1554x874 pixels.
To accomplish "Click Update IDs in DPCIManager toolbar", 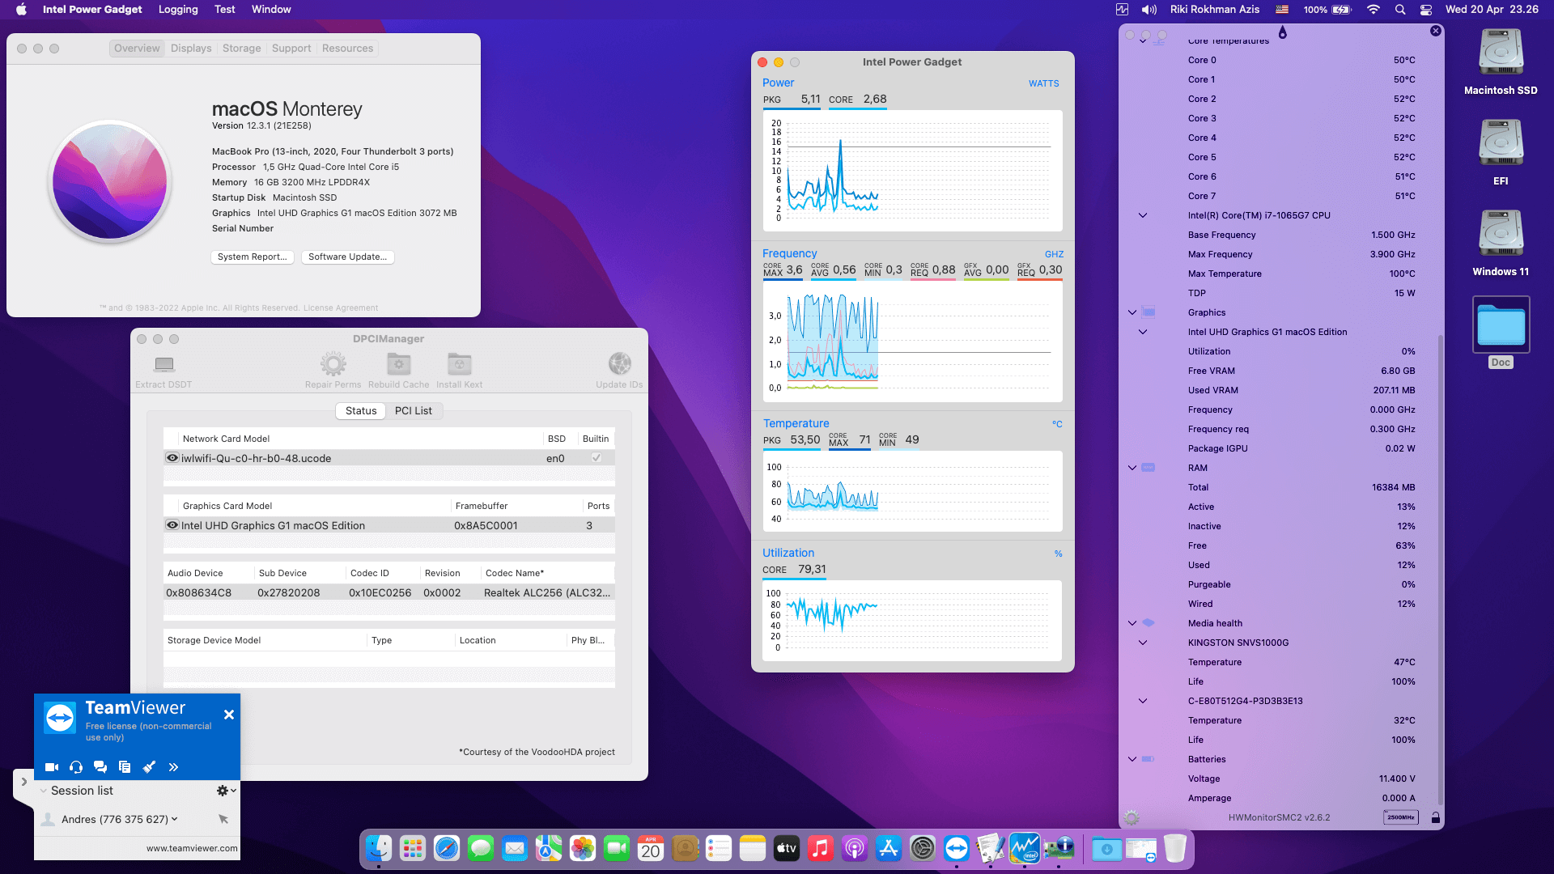I will point(619,371).
